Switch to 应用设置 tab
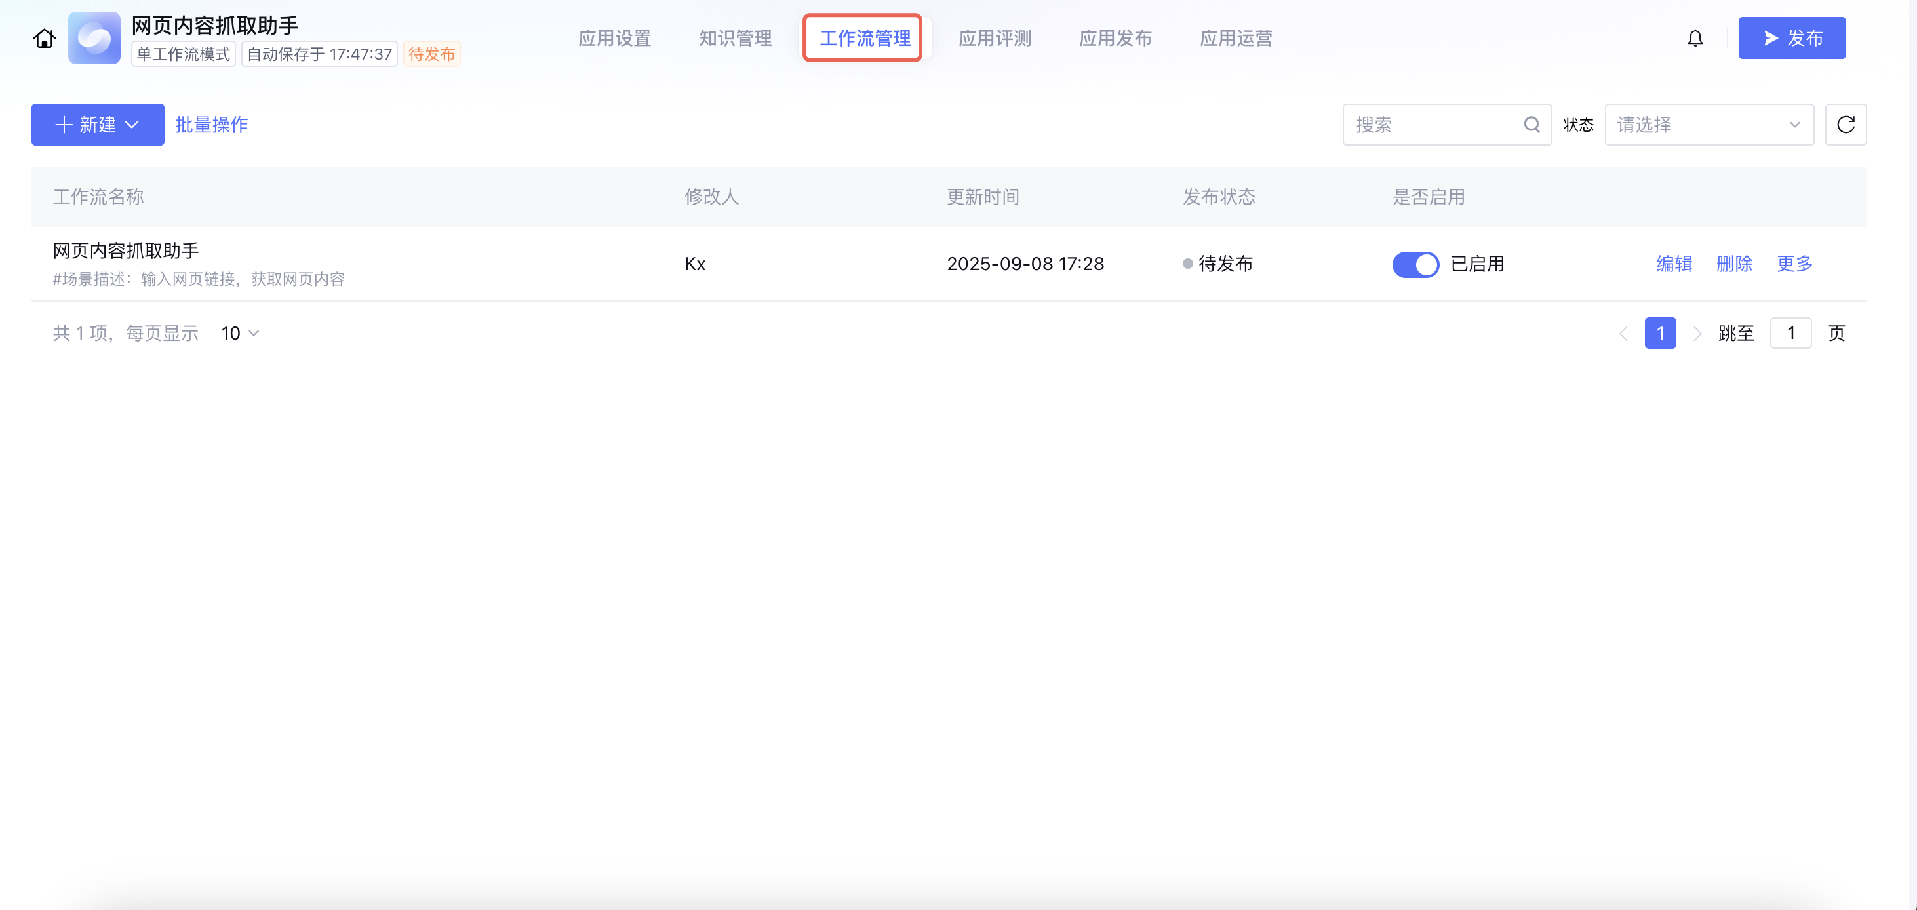The width and height of the screenshot is (1917, 910). click(x=615, y=39)
